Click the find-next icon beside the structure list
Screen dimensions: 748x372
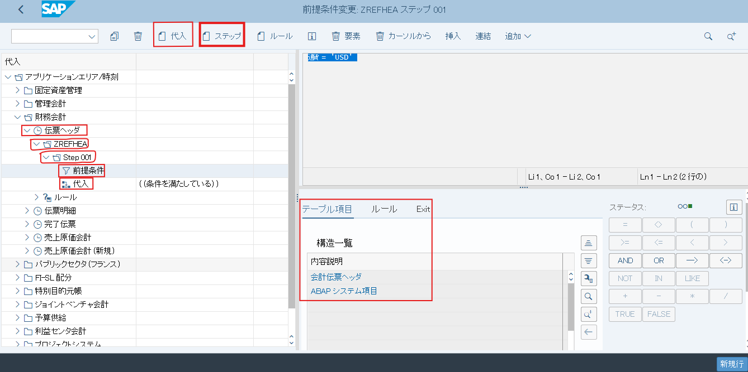(x=589, y=314)
